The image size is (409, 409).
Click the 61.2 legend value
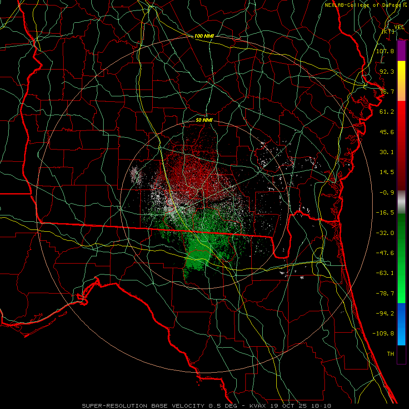click(x=387, y=112)
